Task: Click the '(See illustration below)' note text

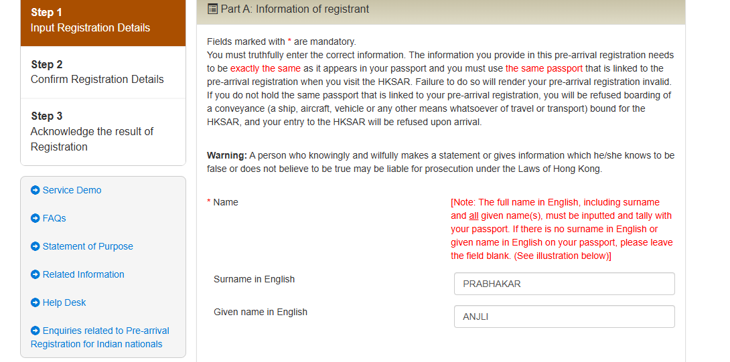Action: (x=563, y=256)
